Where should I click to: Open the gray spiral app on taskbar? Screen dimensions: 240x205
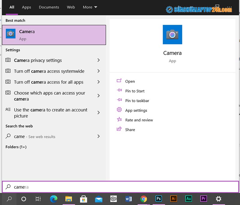[114, 199]
